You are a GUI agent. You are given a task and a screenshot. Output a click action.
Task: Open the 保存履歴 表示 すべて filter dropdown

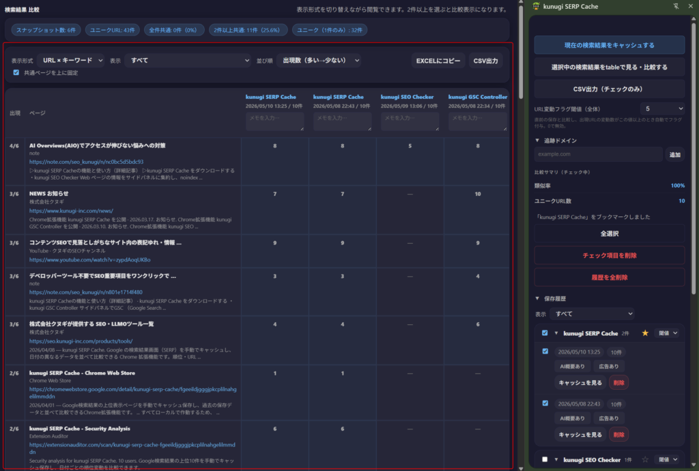592,314
